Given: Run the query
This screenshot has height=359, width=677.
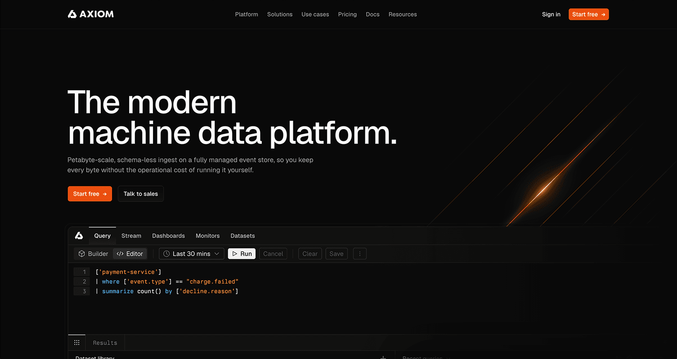Looking at the screenshot, I should click(x=242, y=254).
